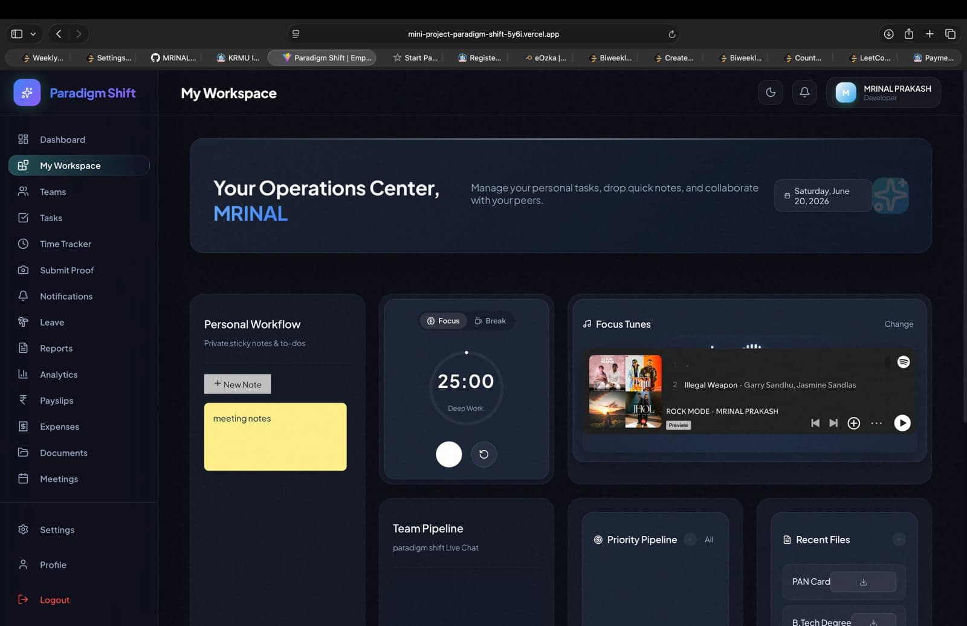
Task: Click the Expenses receipt icon
Action: pyautogui.click(x=23, y=427)
